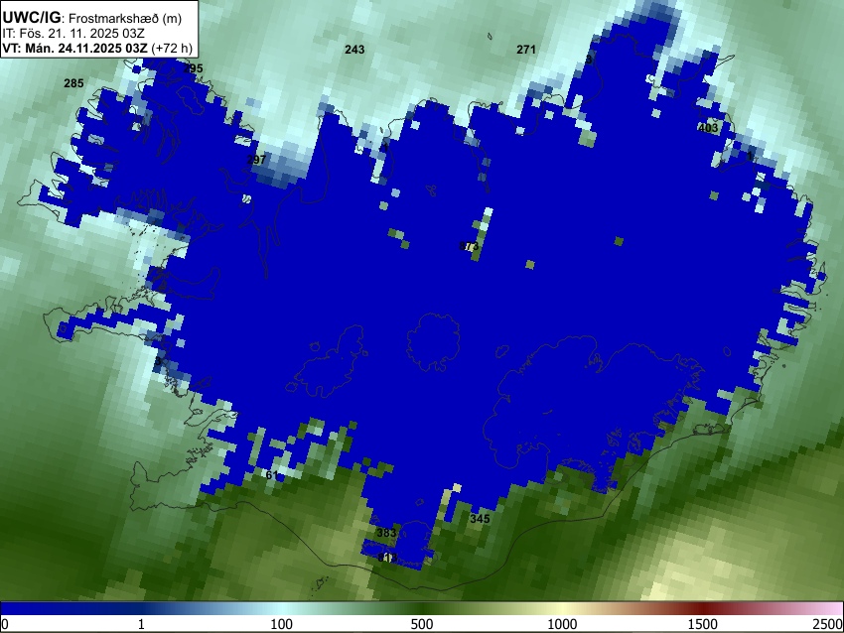The width and height of the screenshot is (844, 633).
Task: Click the map value 271
Action: coord(526,50)
